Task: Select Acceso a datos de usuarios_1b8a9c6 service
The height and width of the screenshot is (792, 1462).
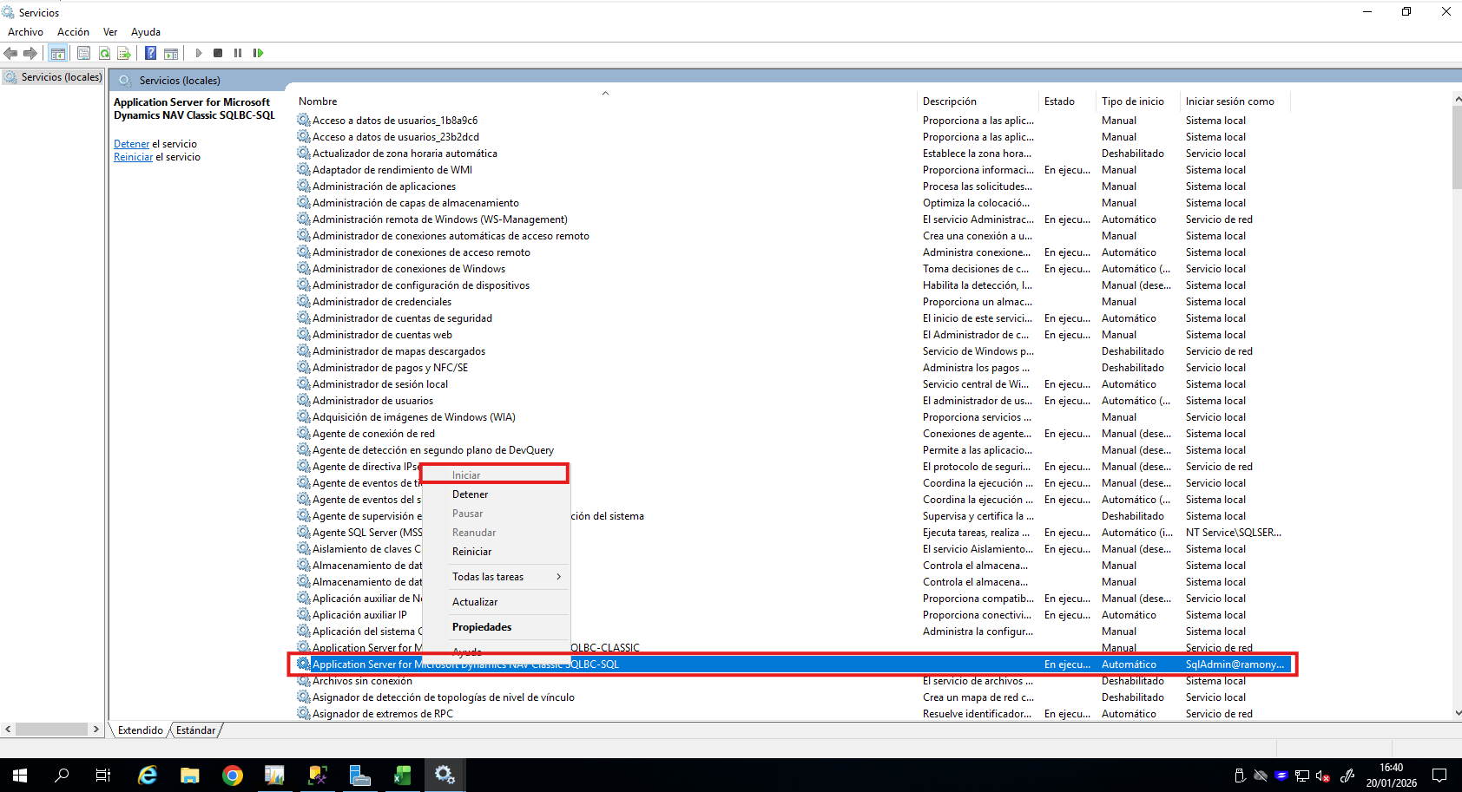Action: point(395,121)
